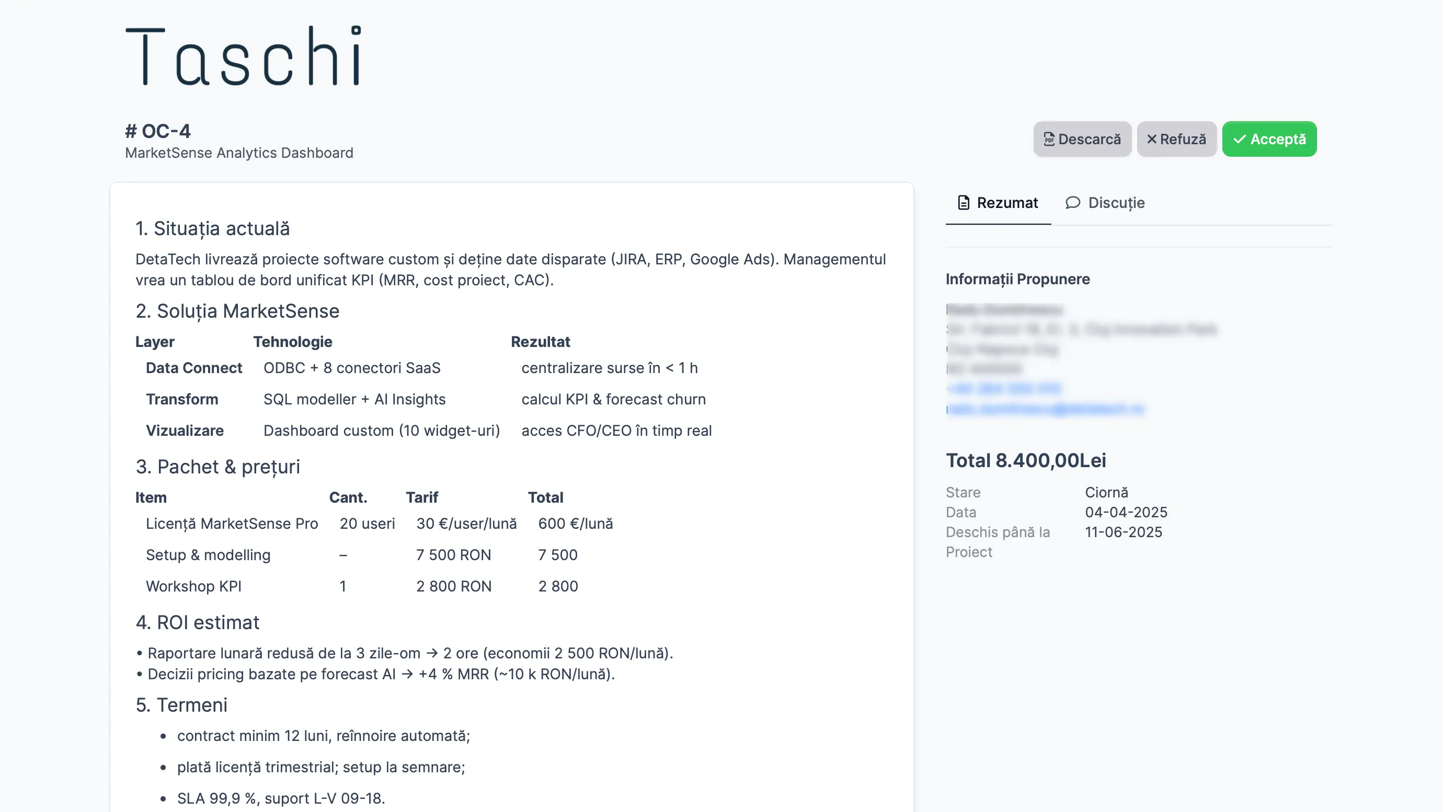This screenshot has width=1443, height=812.
Task: Click the Licență MarketSense Pro row
Action: [232, 524]
